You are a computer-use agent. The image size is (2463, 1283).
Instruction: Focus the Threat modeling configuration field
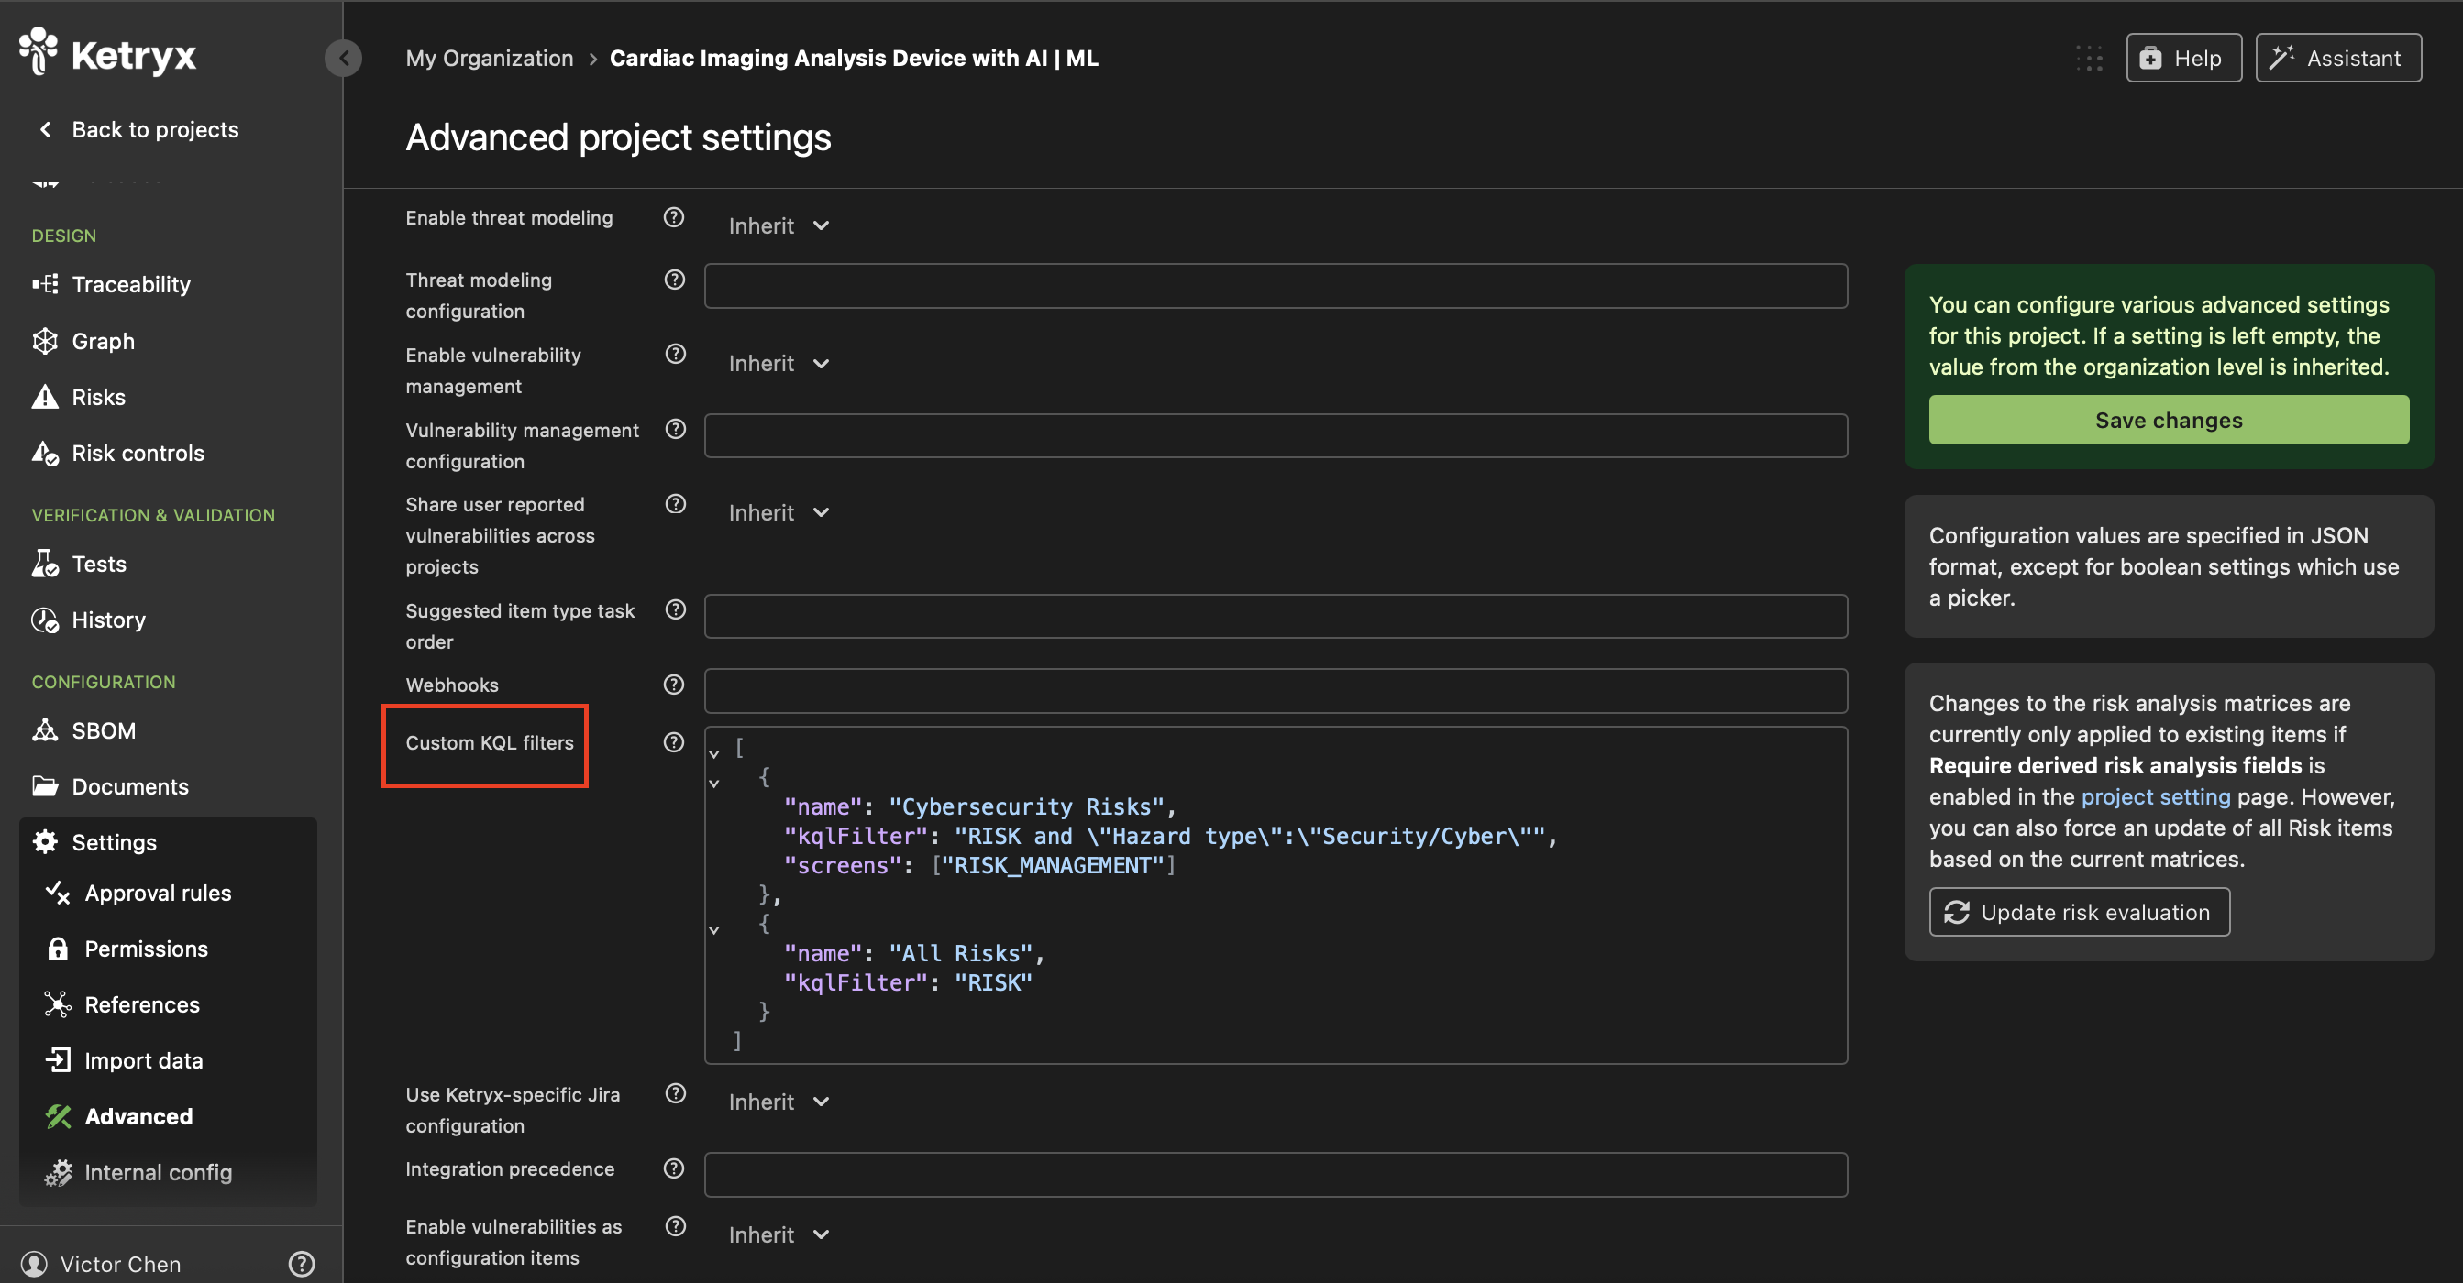coord(1276,286)
